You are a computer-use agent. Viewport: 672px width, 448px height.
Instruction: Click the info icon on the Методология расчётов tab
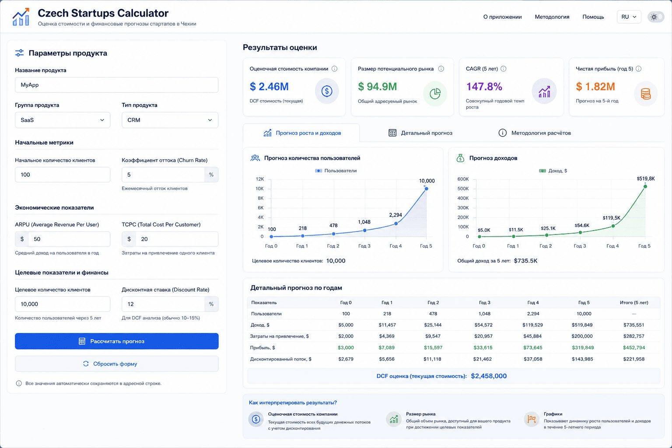click(503, 133)
